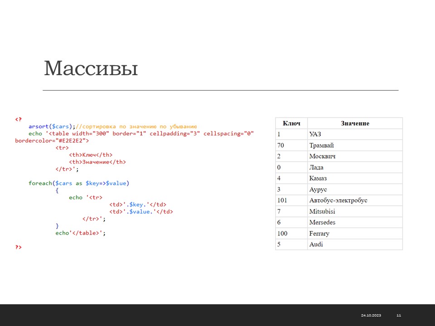Click the slide title "Массивы"

pyautogui.click(x=91, y=69)
